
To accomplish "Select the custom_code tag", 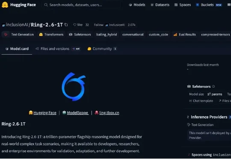I will pyautogui.click(x=158, y=35).
